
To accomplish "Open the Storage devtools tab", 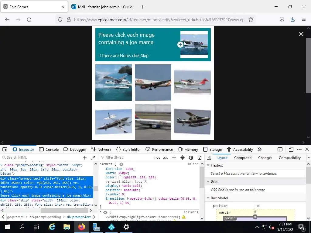I will pyautogui.click(x=212, y=149).
